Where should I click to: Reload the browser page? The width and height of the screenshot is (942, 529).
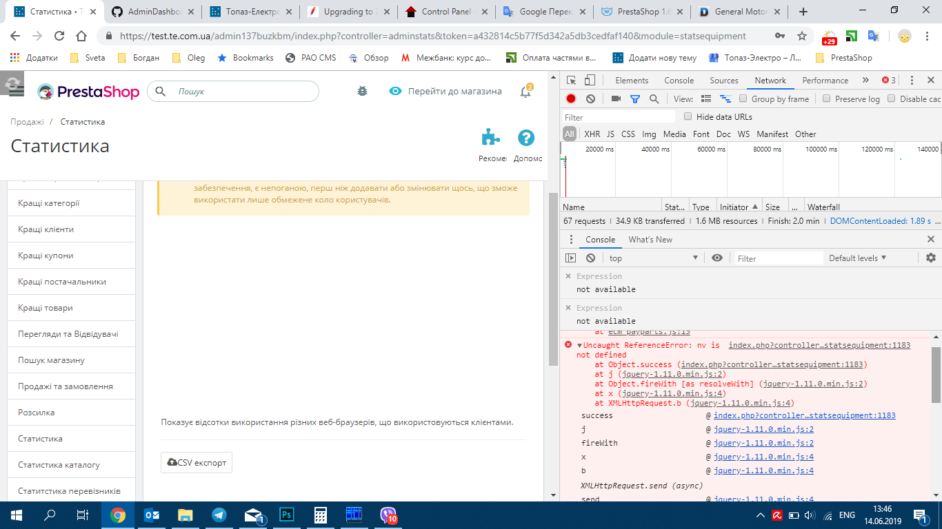[59, 36]
